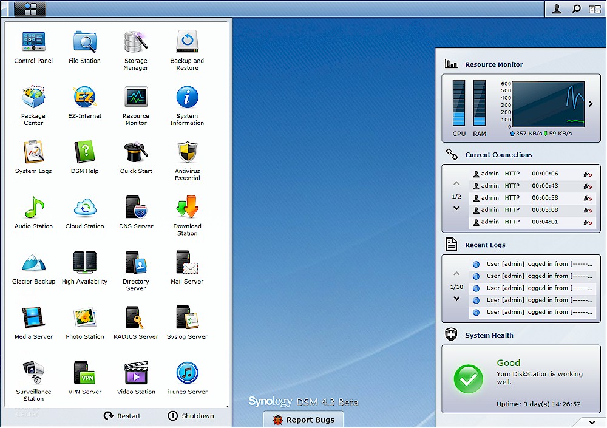Open Backup and Restore
Image resolution: width=607 pixels, height=428 pixels.
click(x=187, y=50)
